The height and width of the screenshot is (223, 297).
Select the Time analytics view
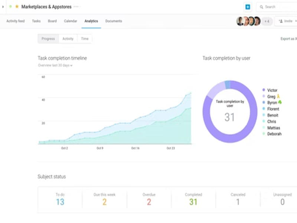(x=85, y=39)
